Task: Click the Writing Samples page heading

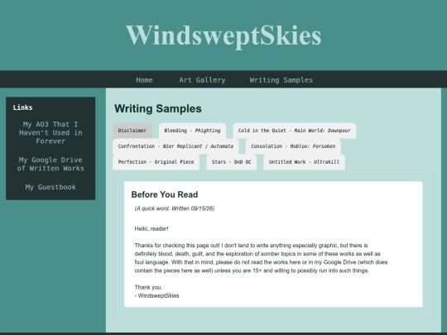Action: [158, 108]
